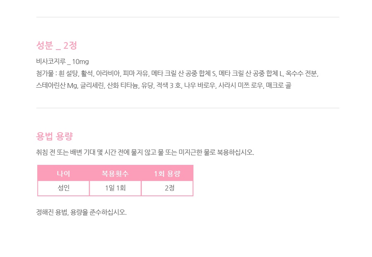Click the '비사코지루 _ 10mg' ingredient text
The image size is (372, 257).
(62, 62)
